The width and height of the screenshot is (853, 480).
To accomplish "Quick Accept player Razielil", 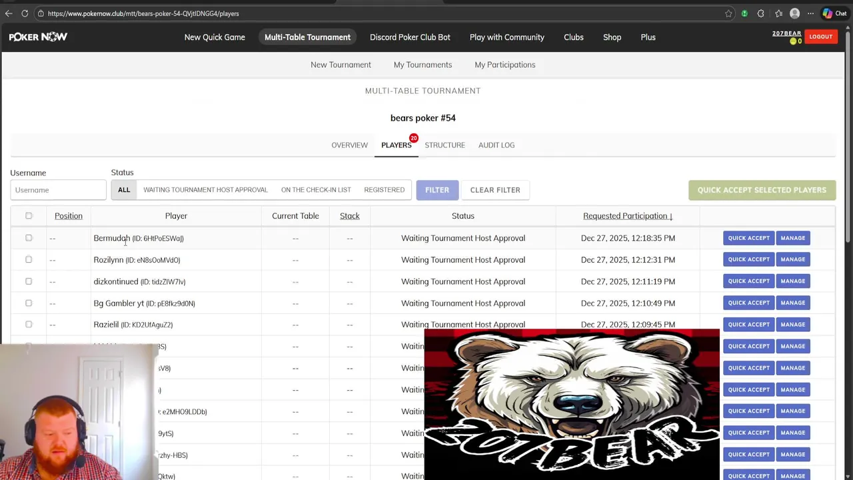I will (x=748, y=325).
